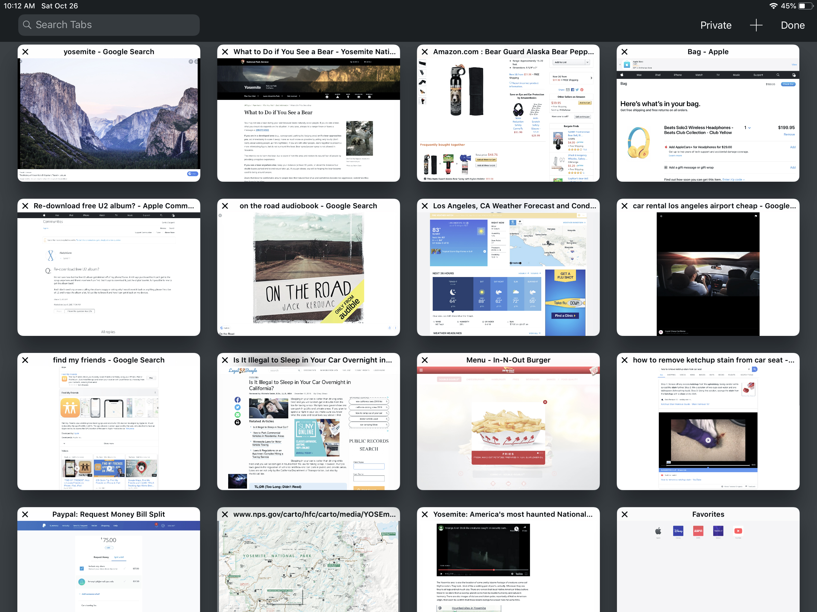Close the Los Angeles Weather Forecast tab
The width and height of the screenshot is (817, 612).
click(x=425, y=206)
